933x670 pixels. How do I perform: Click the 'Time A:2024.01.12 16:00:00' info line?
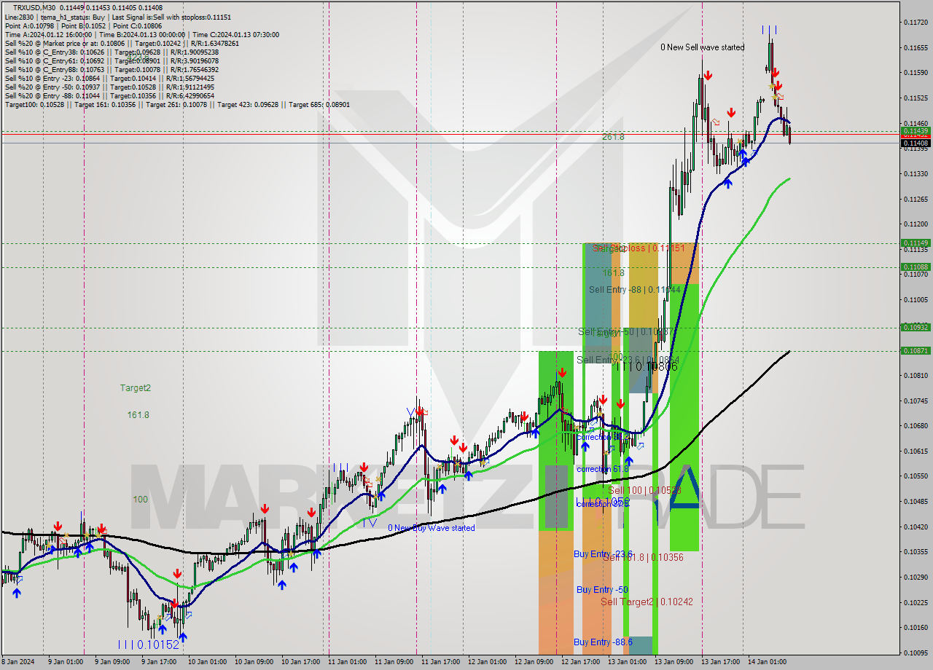coord(141,34)
